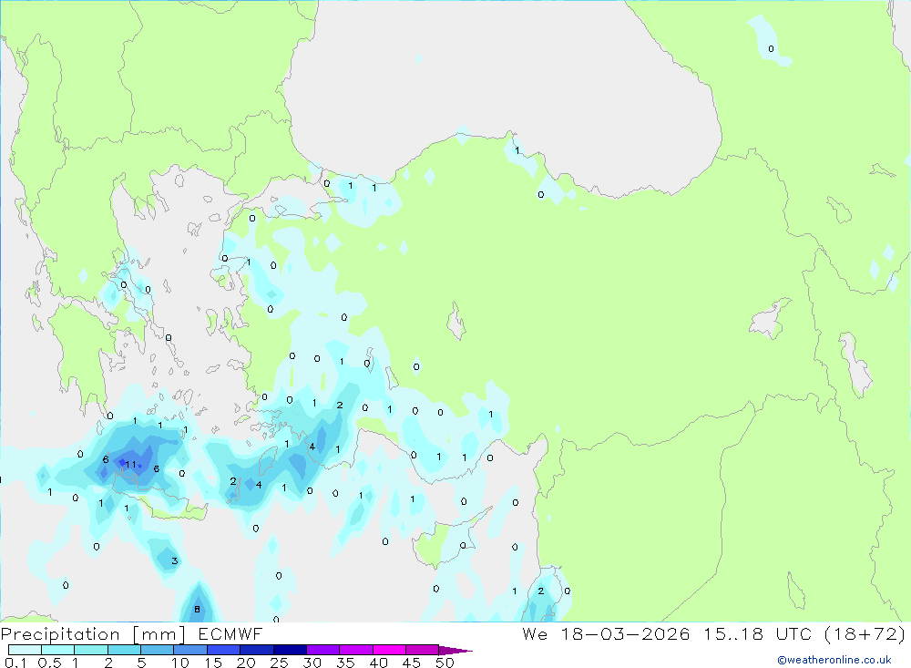
Task: Select the 35–40 mm legend swatch
Action: 356,650
